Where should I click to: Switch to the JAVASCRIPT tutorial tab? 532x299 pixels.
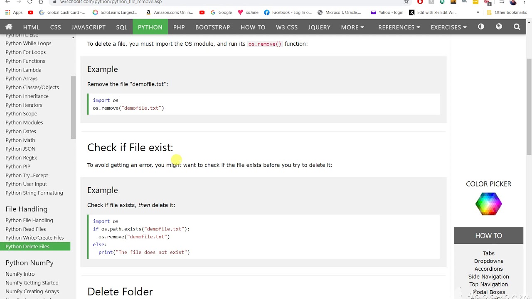pos(89,27)
